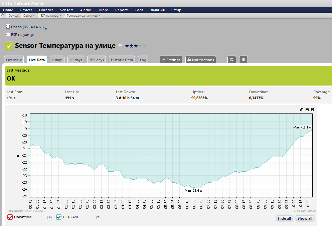Image resolution: width=332 pixels, height=226 pixels.
Task: Toggle the Downtime channel checkbox
Action: [x=10, y=217]
